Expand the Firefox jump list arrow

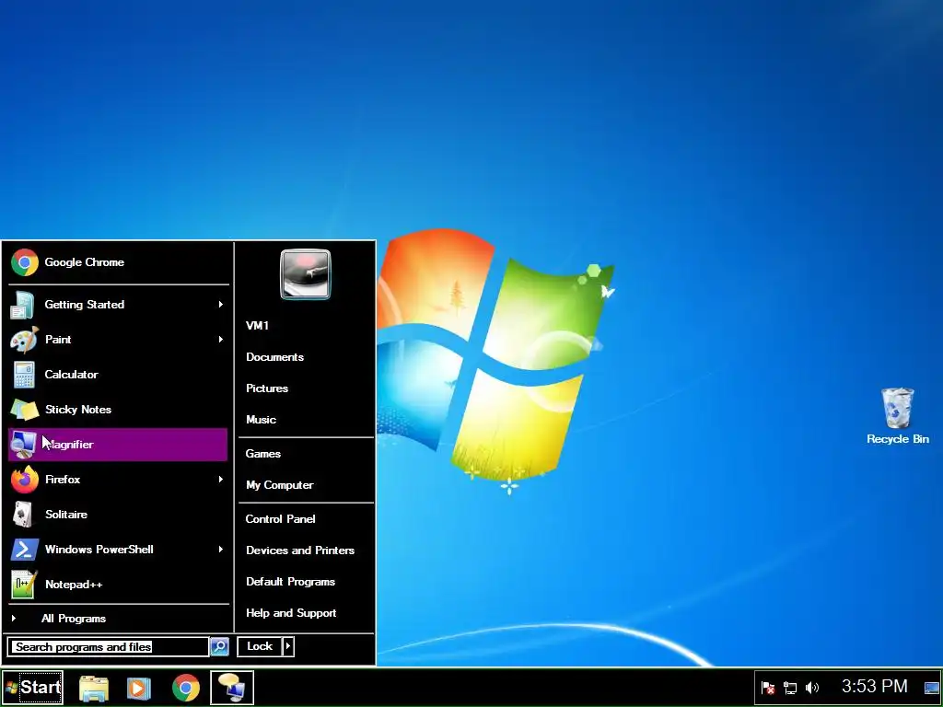pos(221,480)
